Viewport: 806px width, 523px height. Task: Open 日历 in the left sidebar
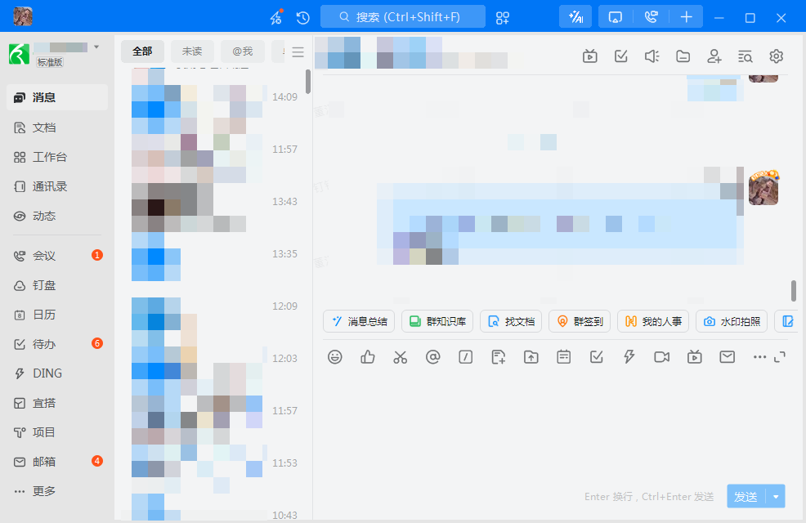coord(44,315)
